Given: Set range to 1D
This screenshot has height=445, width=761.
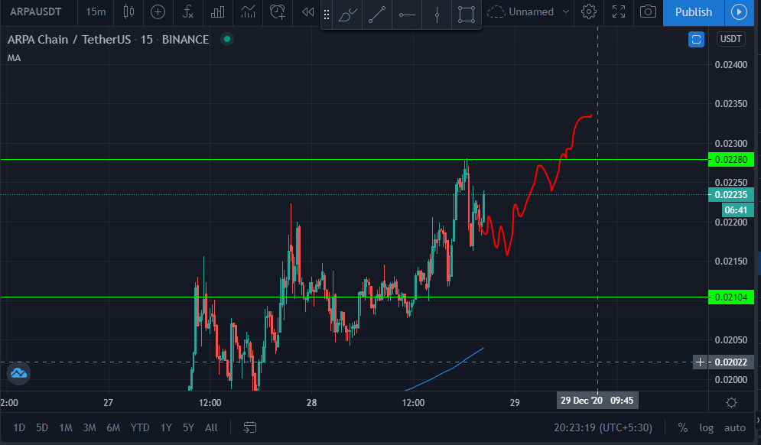Looking at the screenshot, I should pos(19,427).
